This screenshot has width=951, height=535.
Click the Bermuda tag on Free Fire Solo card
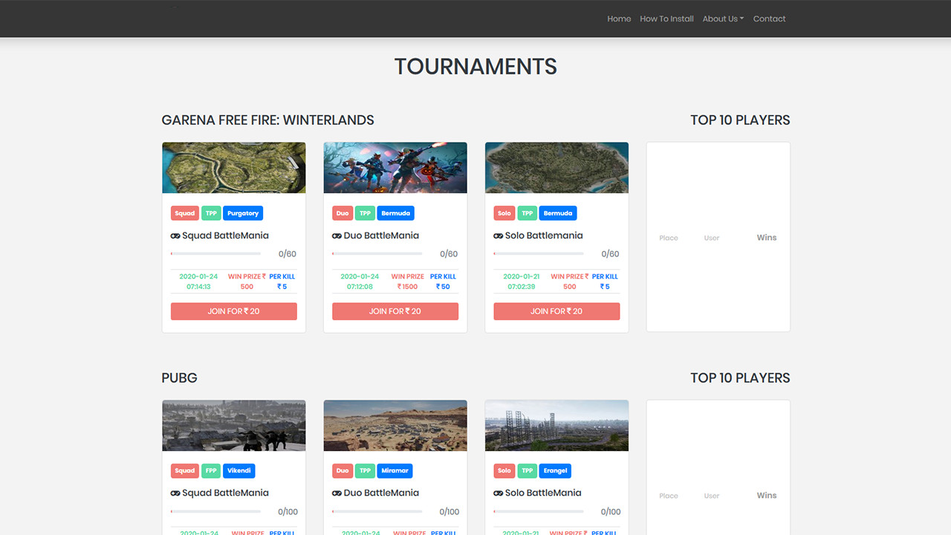[557, 213]
